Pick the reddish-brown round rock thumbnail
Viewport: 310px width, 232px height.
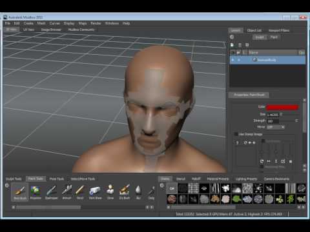172,199
